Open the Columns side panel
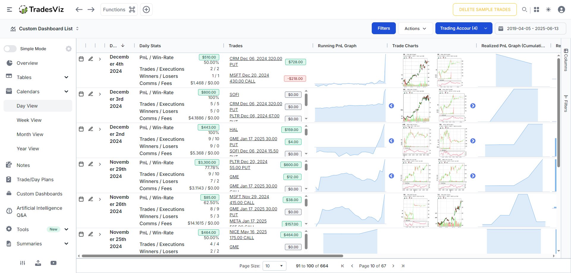This screenshot has height=273, width=571. pos(566,60)
